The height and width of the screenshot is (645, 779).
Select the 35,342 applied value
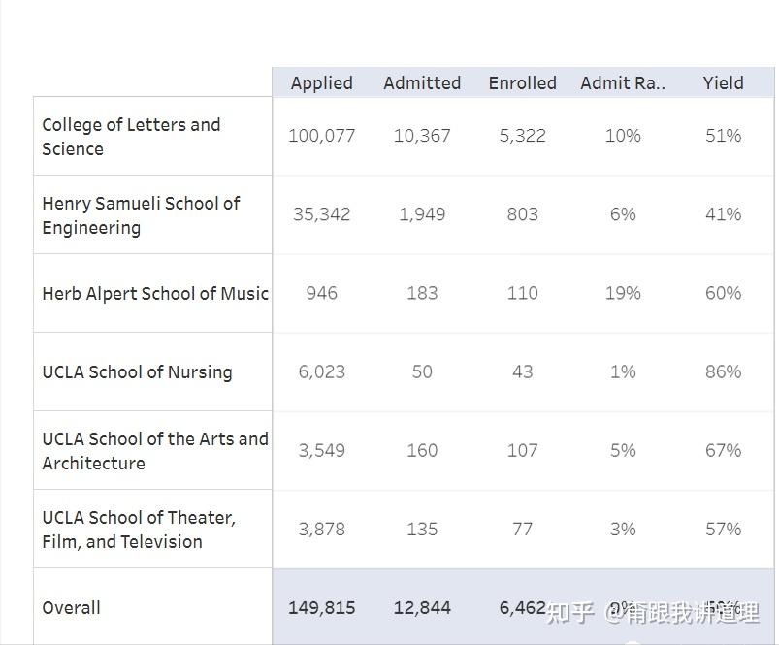click(x=321, y=214)
